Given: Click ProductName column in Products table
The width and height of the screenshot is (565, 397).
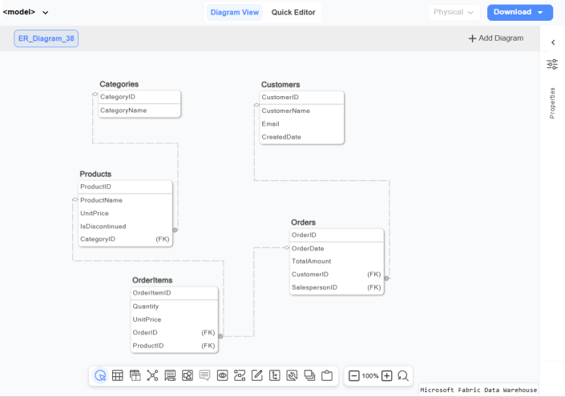Looking at the screenshot, I should (x=125, y=200).
